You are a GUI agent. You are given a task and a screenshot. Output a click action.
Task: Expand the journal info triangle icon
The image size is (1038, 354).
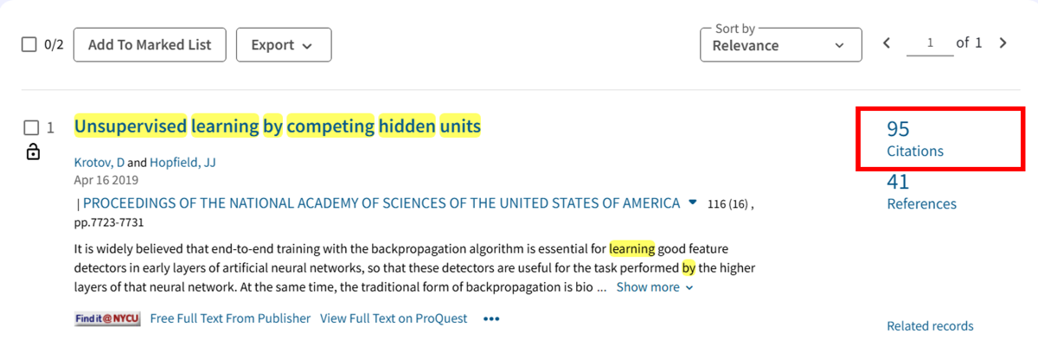pyautogui.click(x=692, y=203)
